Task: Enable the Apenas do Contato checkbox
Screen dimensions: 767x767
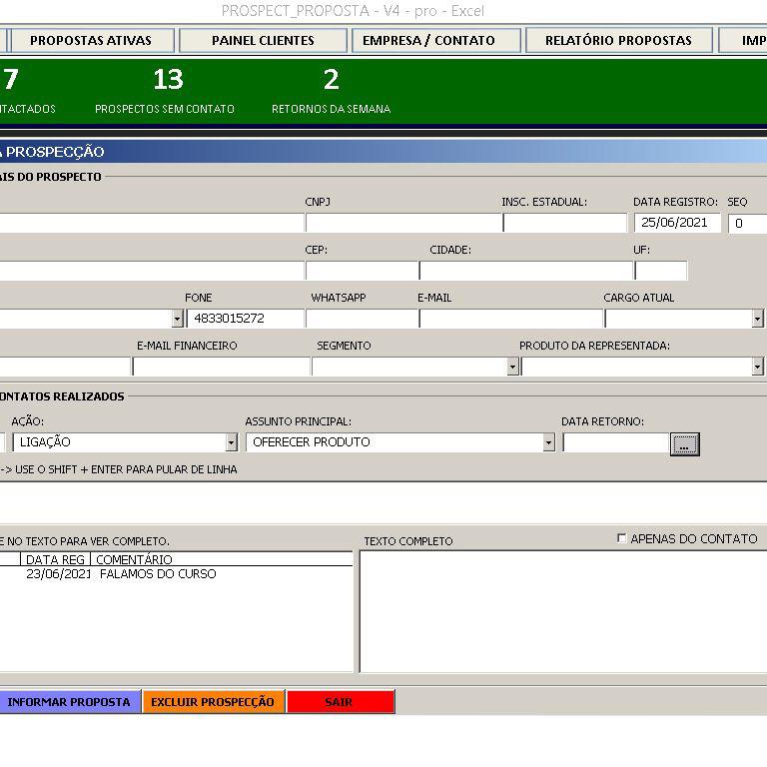Action: tap(622, 538)
